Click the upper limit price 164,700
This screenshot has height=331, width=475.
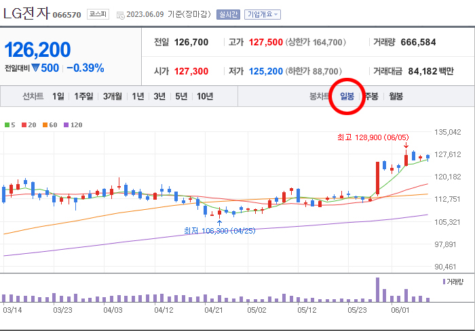tap(328, 42)
